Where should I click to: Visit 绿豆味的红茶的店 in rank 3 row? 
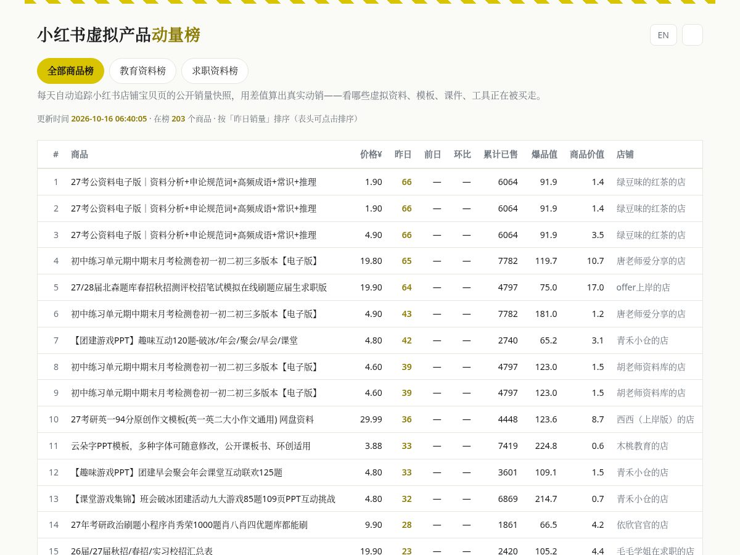651,235
